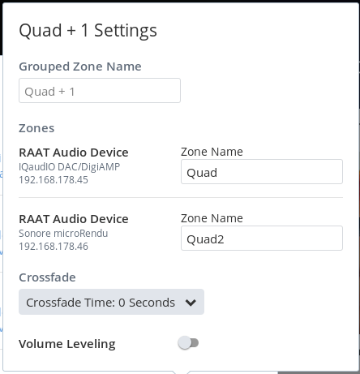This screenshot has width=360, height=374.
Task: Click RAAT Audio Device label above Sonore
Action: click(74, 219)
